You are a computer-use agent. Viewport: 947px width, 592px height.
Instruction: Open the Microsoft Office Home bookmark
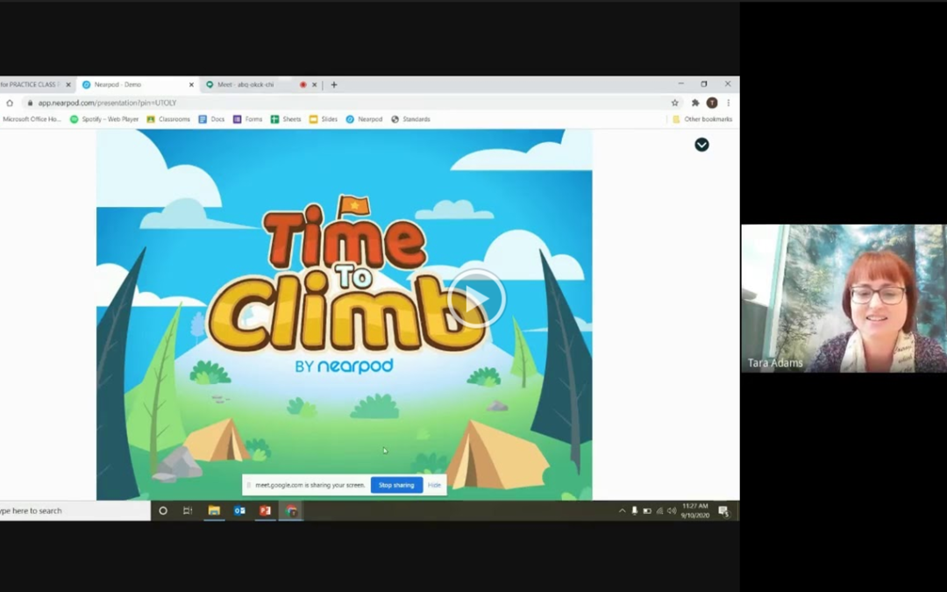point(32,119)
